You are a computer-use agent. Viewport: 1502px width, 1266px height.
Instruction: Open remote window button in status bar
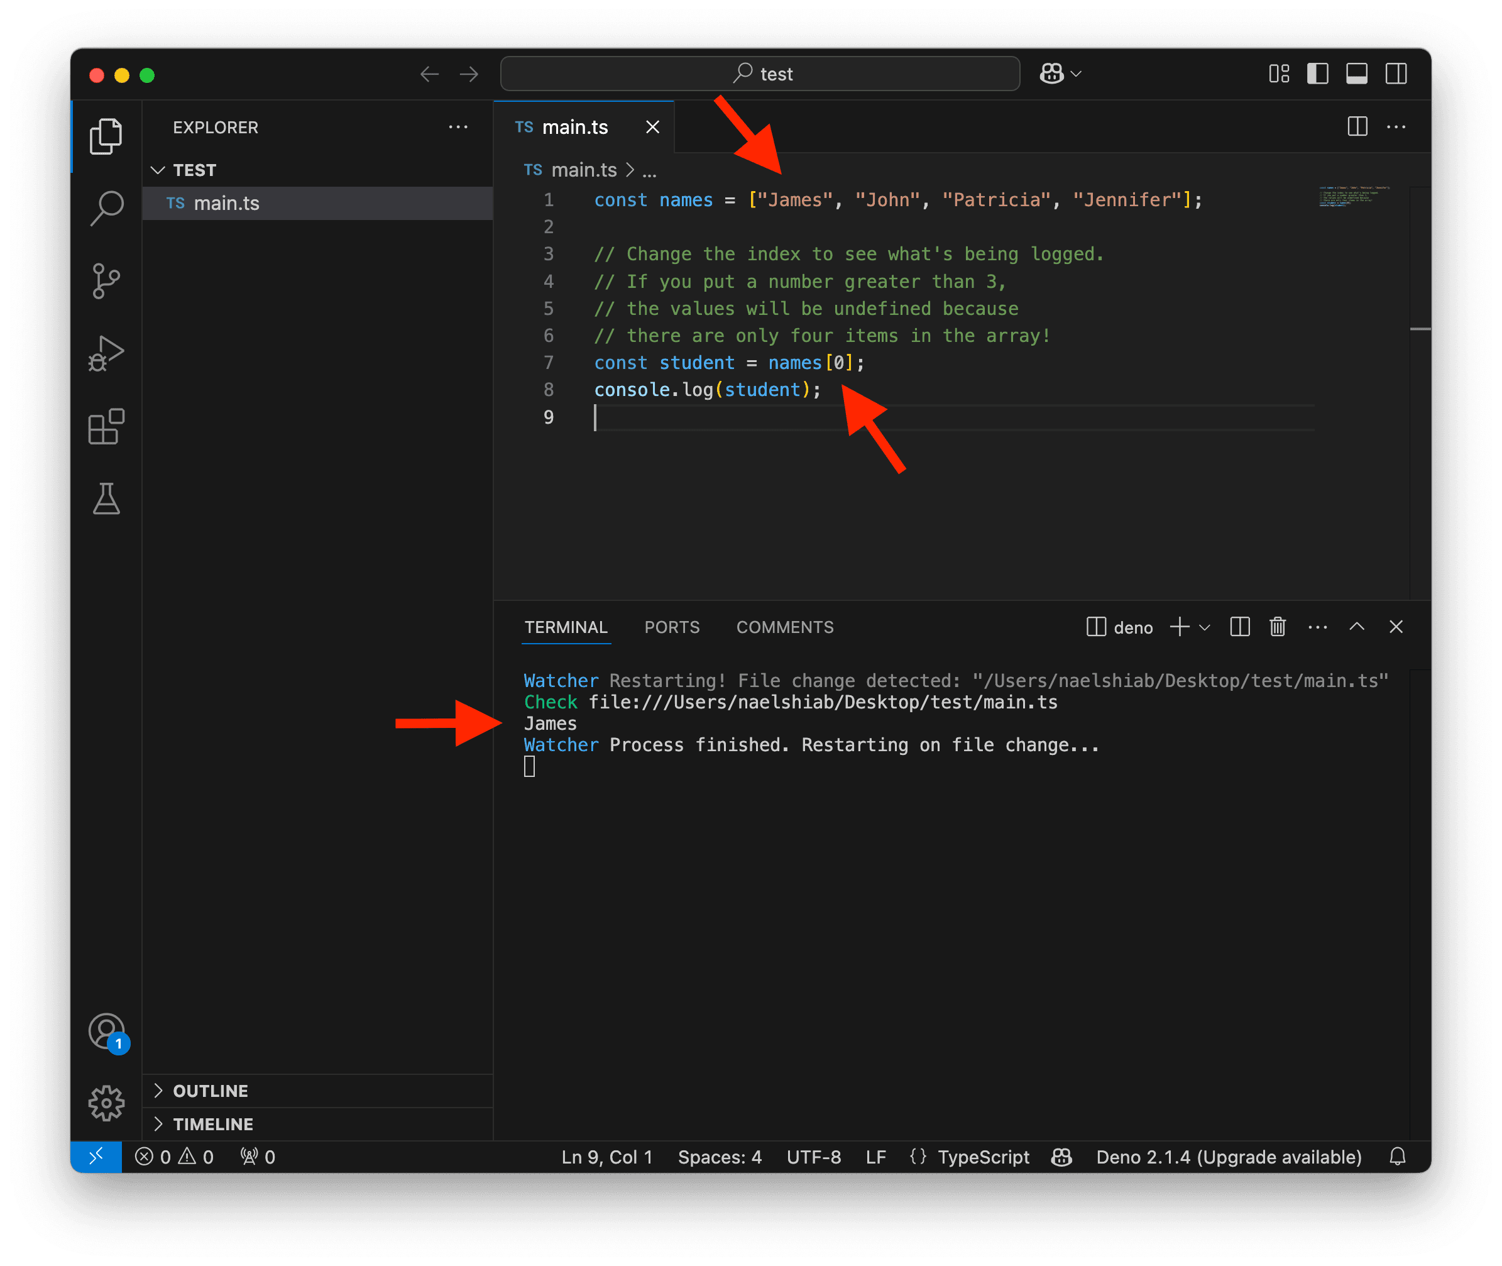click(96, 1156)
